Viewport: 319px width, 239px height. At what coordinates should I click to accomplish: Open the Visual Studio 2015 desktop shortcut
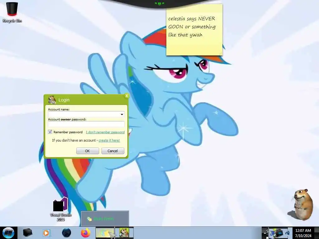[x=61, y=209]
